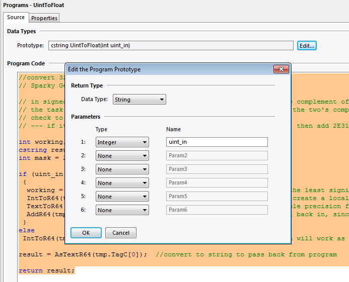This screenshot has height=282, width=349.
Task: Click the uint_in parameter name field
Action: click(217, 142)
